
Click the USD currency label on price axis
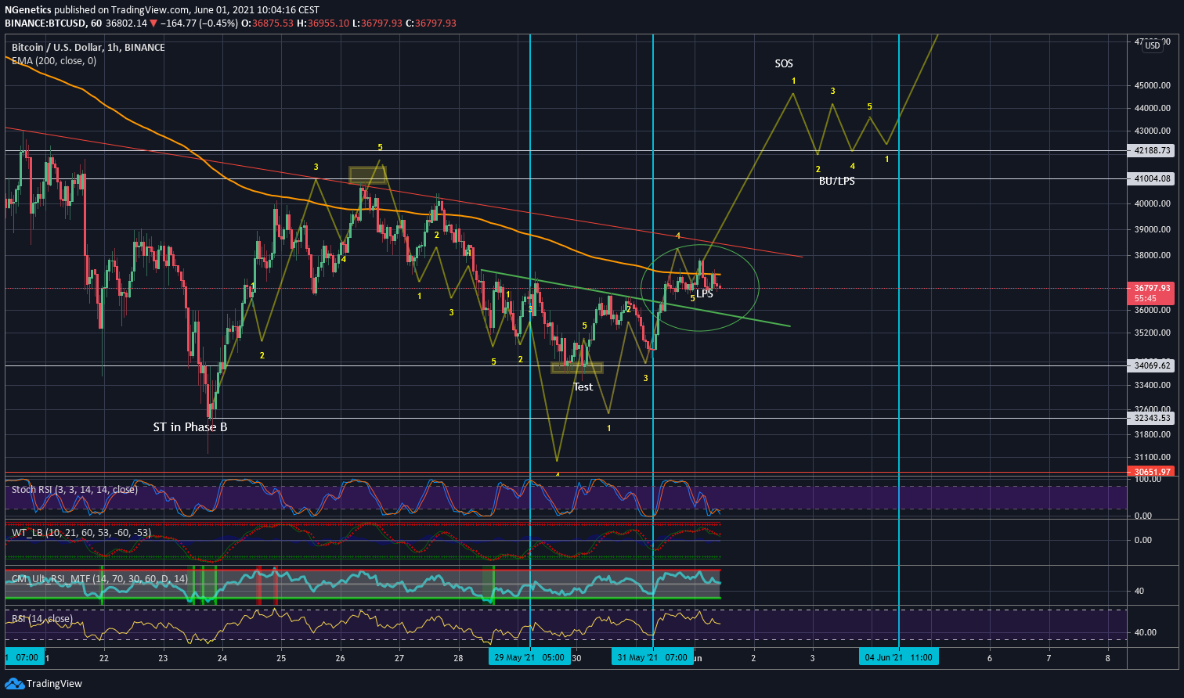1153,46
